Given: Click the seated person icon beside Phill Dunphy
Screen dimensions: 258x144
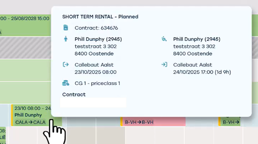Looking at the screenshot, I should (164, 39).
